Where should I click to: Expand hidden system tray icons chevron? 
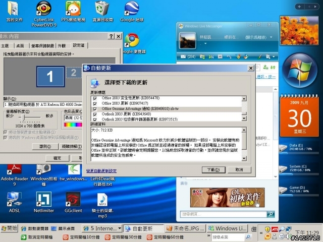point(261,233)
